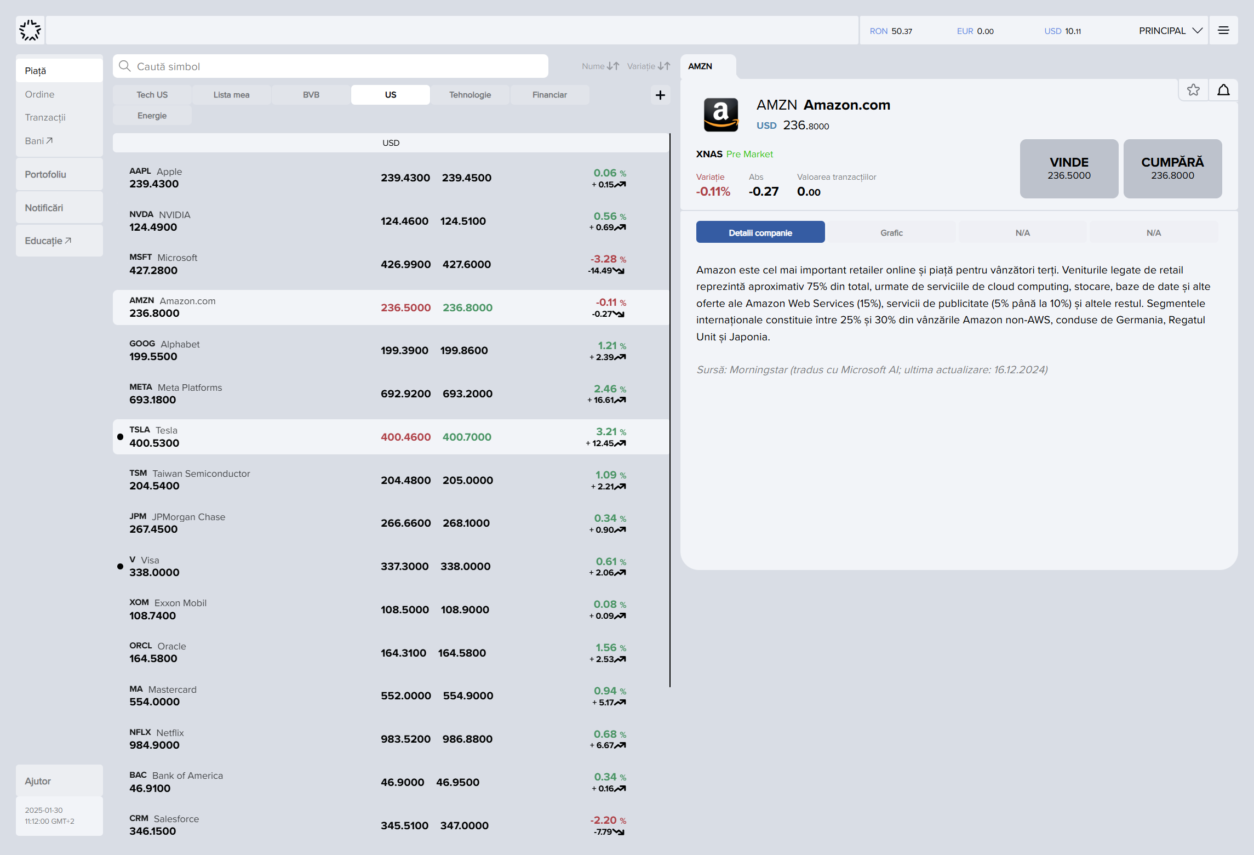Click the app logo icon
1254x855 pixels.
[x=30, y=31]
